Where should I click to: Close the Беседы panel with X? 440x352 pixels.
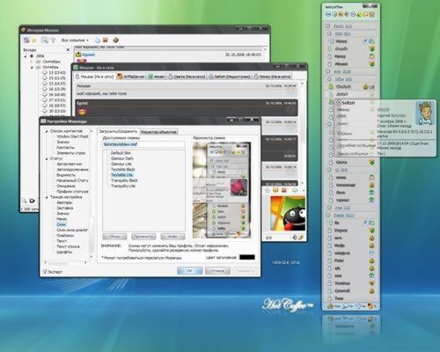point(68,50)
